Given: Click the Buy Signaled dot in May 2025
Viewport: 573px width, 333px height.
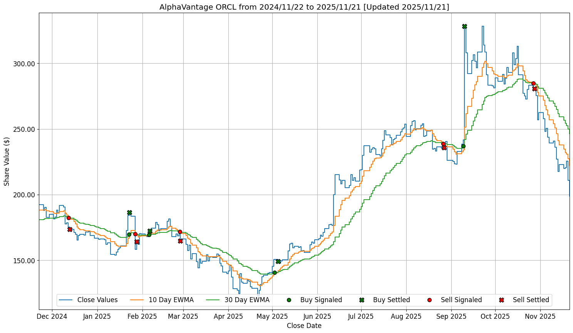Looking at the screenshot, I should tap(275, 272).
